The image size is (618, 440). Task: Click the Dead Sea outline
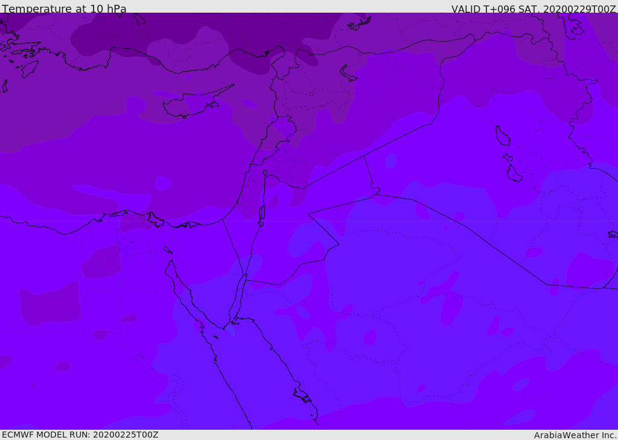262,212
